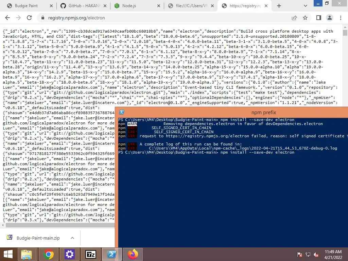Click the debug-0.log path in PowerShell
Viewport: 348px width, 261px height.
tap(243, 148)
